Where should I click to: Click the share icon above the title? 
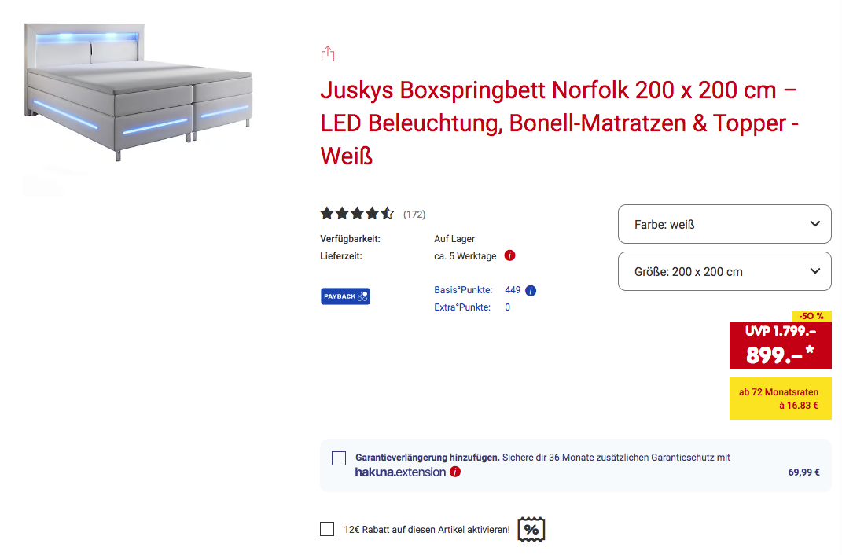[x=328, y=53]
